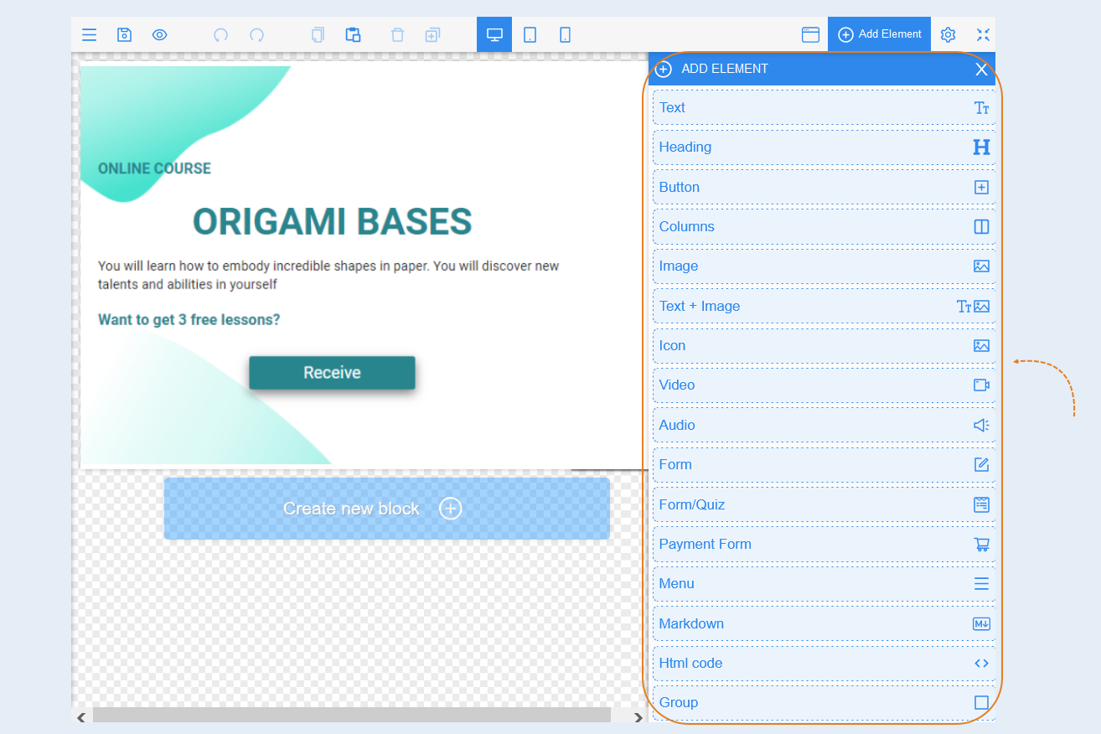This screenshot has width=1101, height=734.
Task: Click the horizontal scrollbar thumb
Action: coord(352,716)
